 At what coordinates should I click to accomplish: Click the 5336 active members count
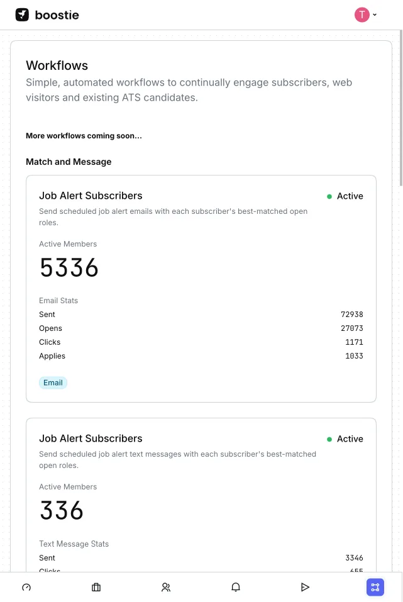click(69, 268)
